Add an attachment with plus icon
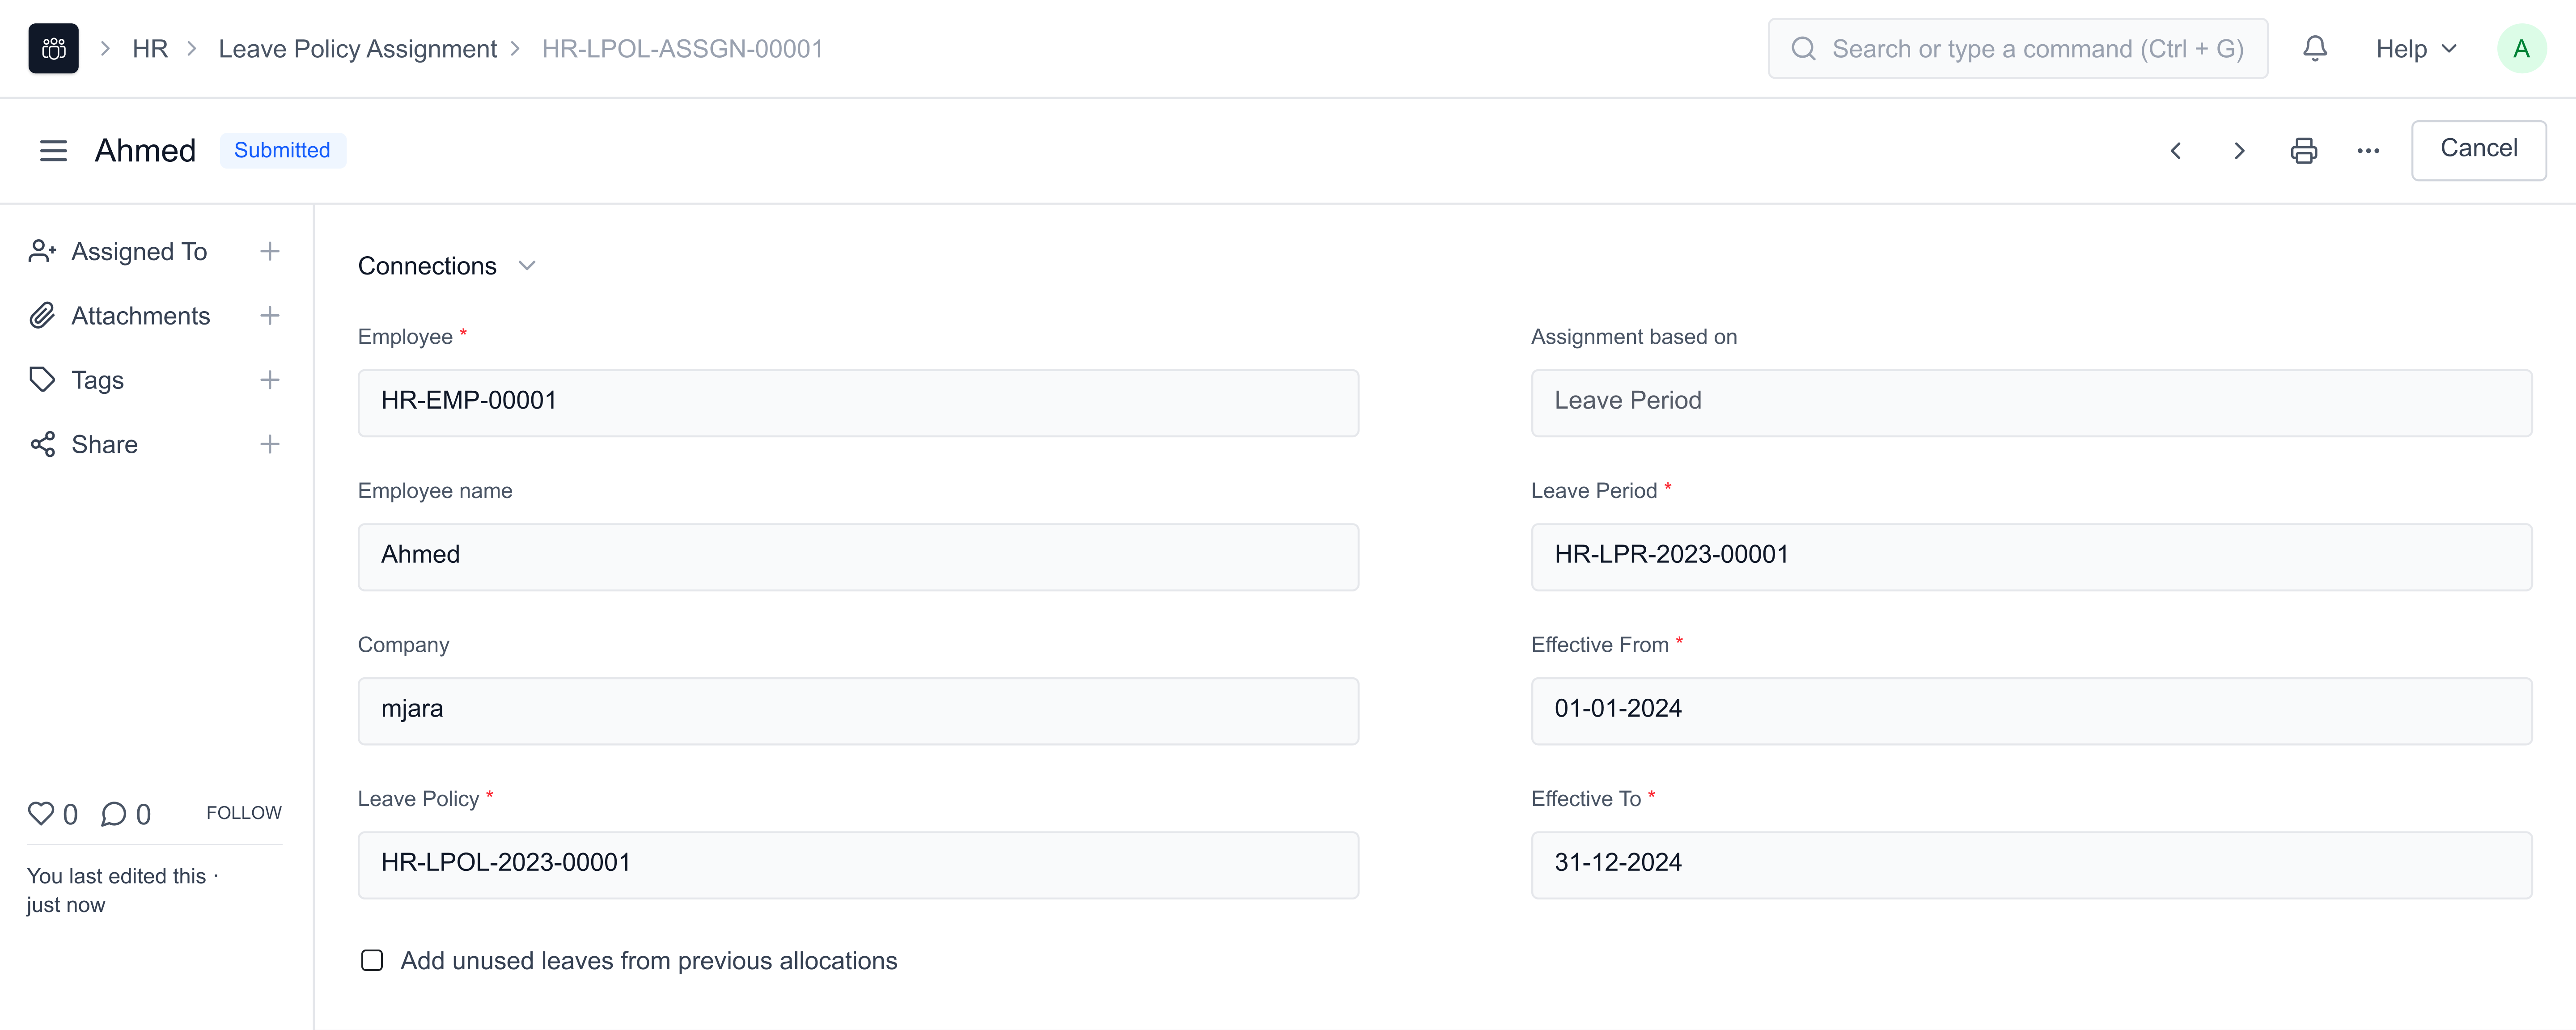2576x1030 pixels. click(x=270, y=316)
